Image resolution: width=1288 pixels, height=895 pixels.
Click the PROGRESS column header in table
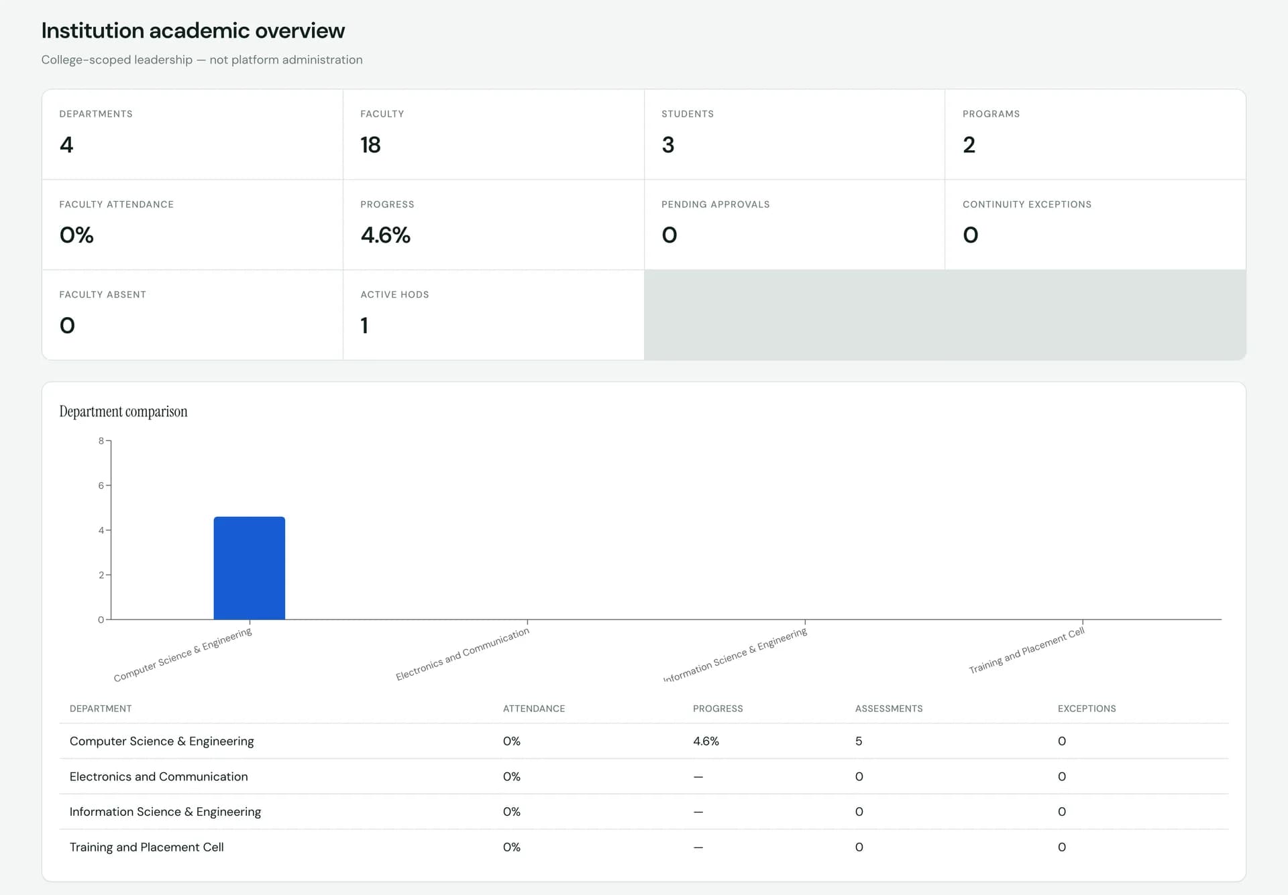[718, 709]
